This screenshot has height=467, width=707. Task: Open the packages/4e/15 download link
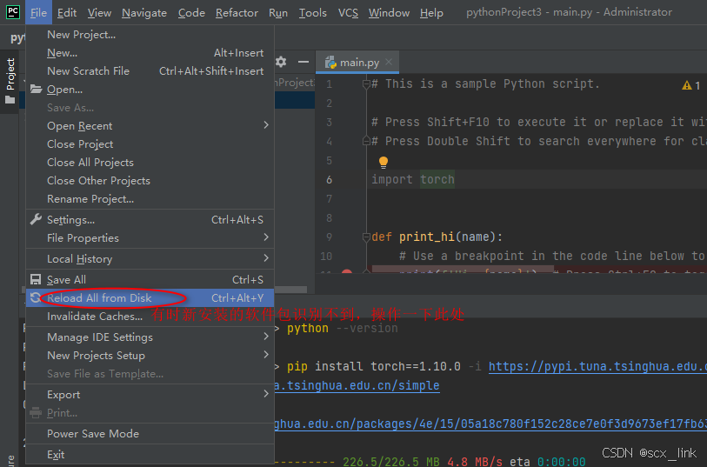tap(490, 424)
